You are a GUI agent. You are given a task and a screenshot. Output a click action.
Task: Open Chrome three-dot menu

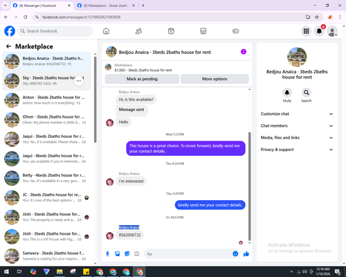pyautogui.click(x=340, y=17)
